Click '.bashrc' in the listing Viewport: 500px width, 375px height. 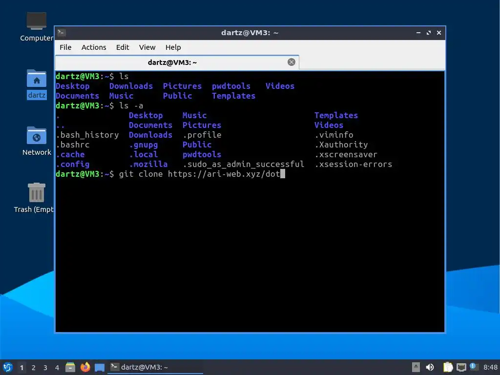coord(73,145)
